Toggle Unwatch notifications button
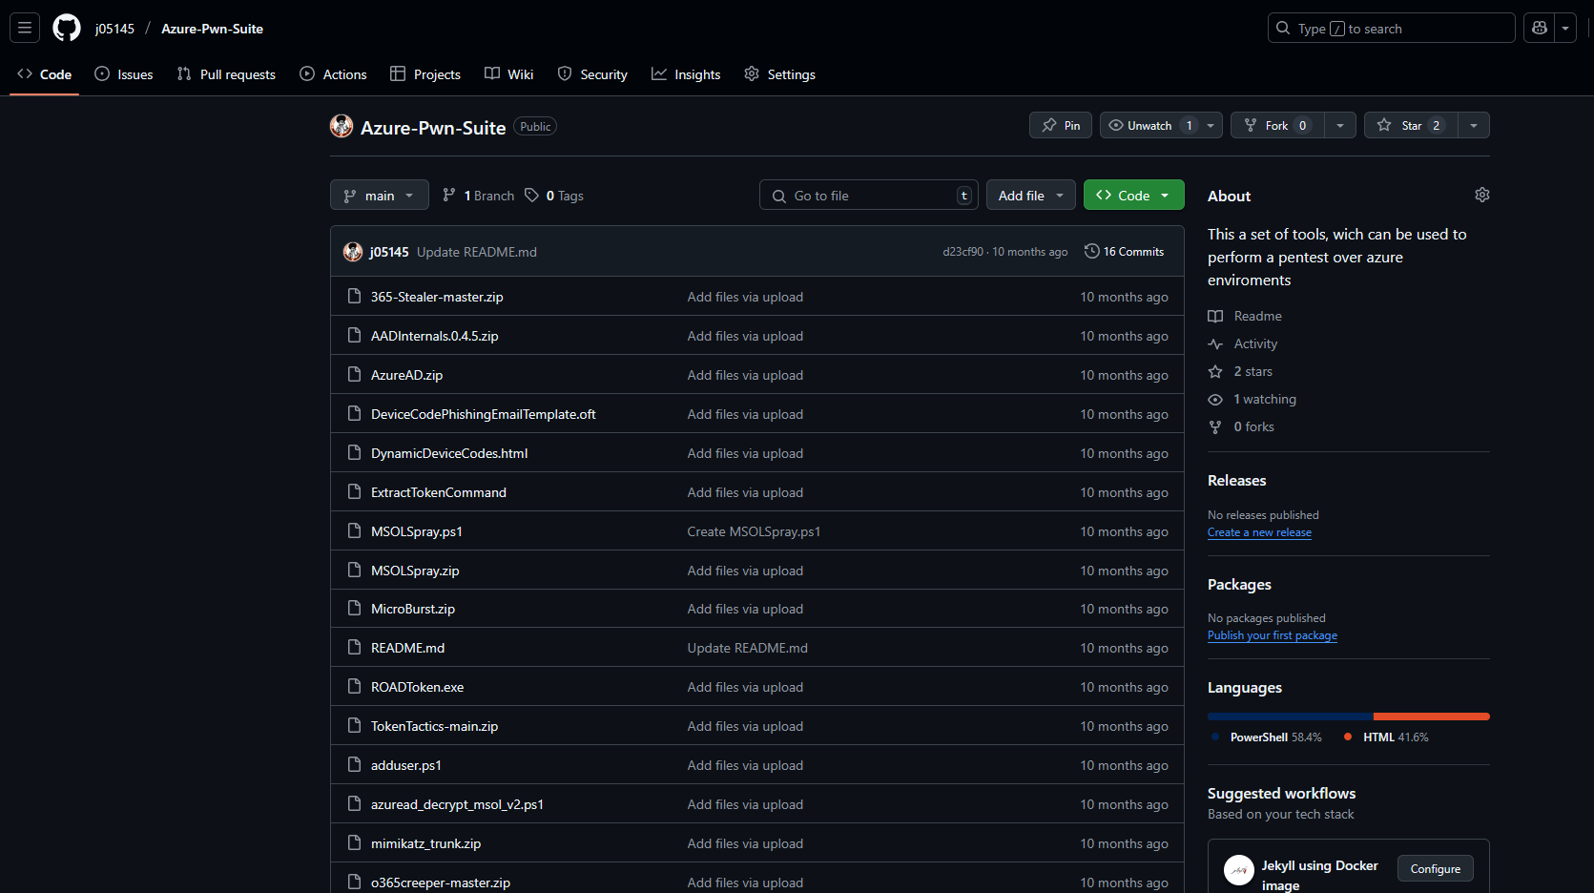Image resolution: width=1594 pixels, height=893 pixels. point(1149,125)
